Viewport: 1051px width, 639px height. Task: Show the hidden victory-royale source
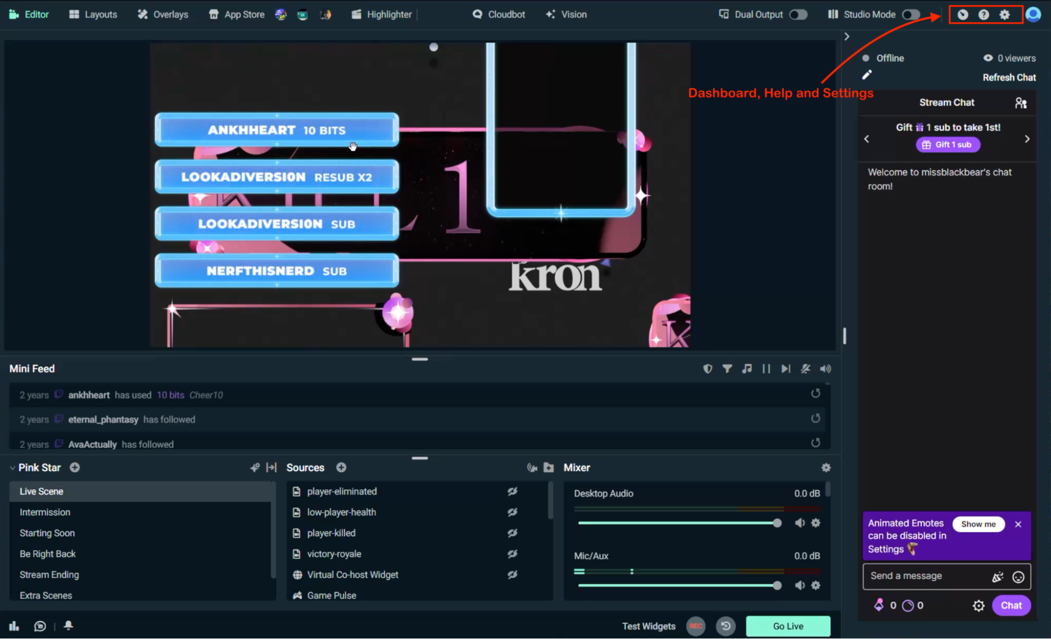tap(513, 553)
